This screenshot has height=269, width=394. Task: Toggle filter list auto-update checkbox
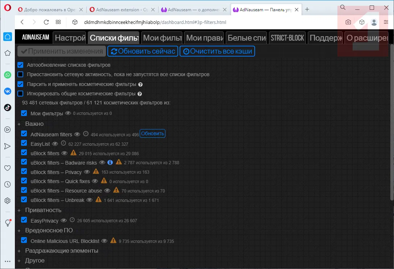pos(20,65)
